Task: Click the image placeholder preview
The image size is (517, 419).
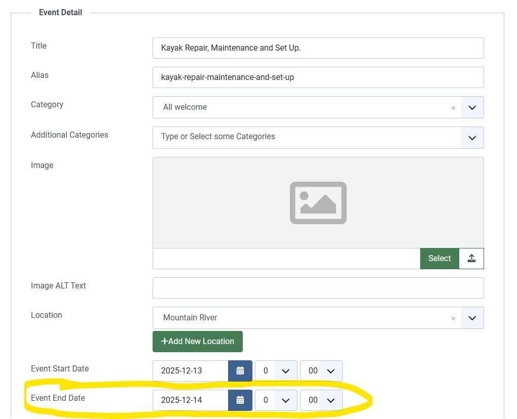Action: pyautogui.click(x=318, y=203)
